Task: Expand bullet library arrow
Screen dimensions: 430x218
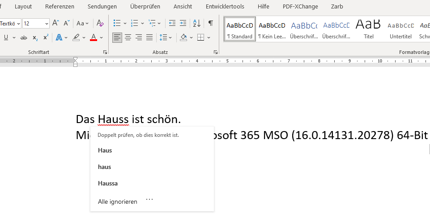Action: (125, 24)
